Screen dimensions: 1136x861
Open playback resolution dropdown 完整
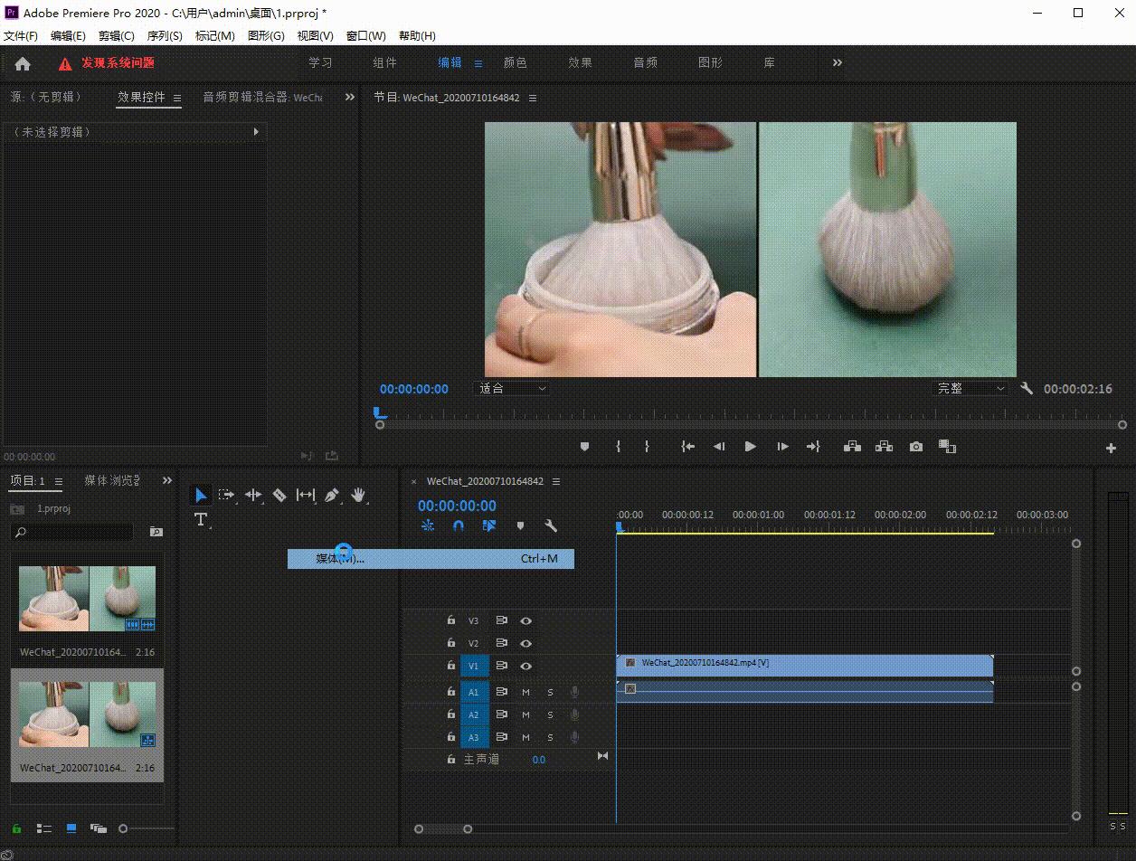coord(970,389)
